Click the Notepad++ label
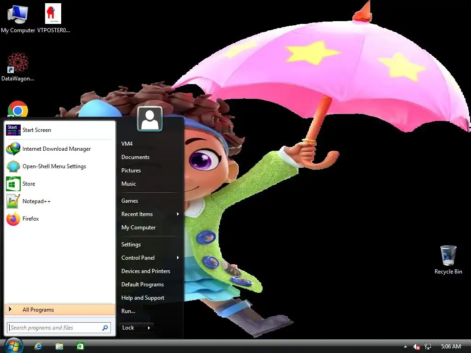The height and width of the screenshot is (353, 471). click(x=36, y=201)
